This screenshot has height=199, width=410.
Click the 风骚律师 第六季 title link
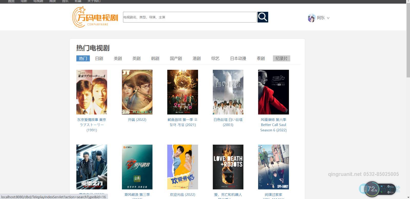click(x=273, y=125)
